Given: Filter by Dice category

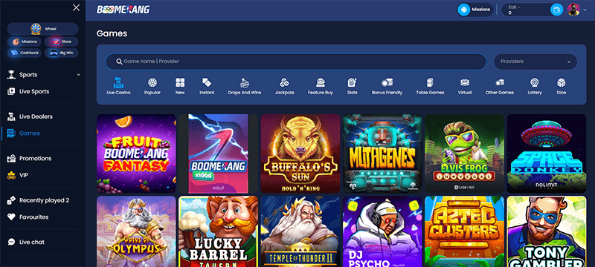Looking at the screenshot, I should [562, 86].
